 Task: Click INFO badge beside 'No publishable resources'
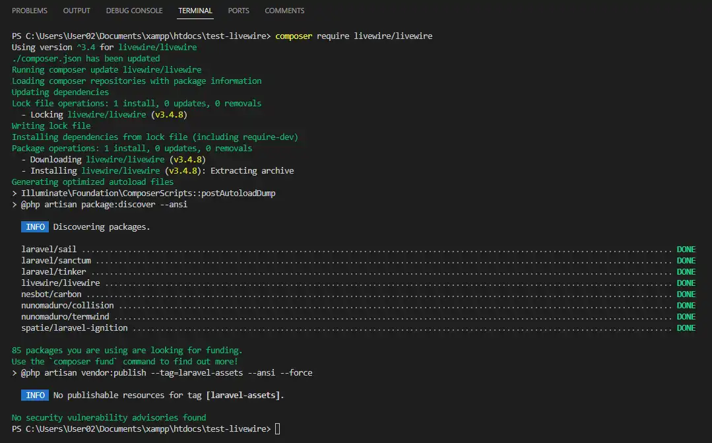35,395
